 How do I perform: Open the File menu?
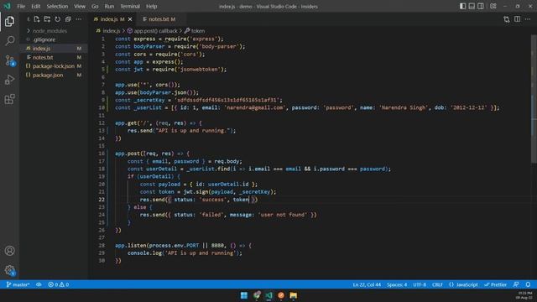click(21, 6)
